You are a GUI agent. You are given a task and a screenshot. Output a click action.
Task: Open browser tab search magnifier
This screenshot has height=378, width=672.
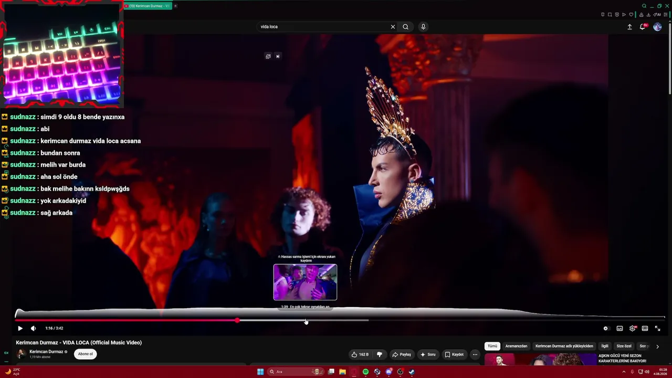coord(644,6)
